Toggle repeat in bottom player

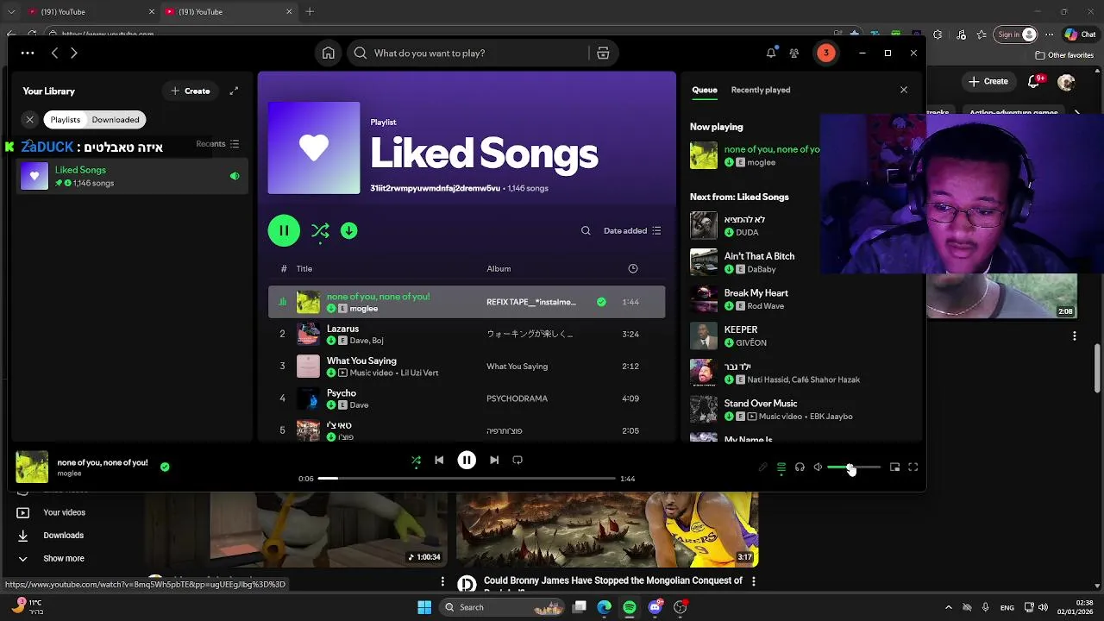coord(517,460)
